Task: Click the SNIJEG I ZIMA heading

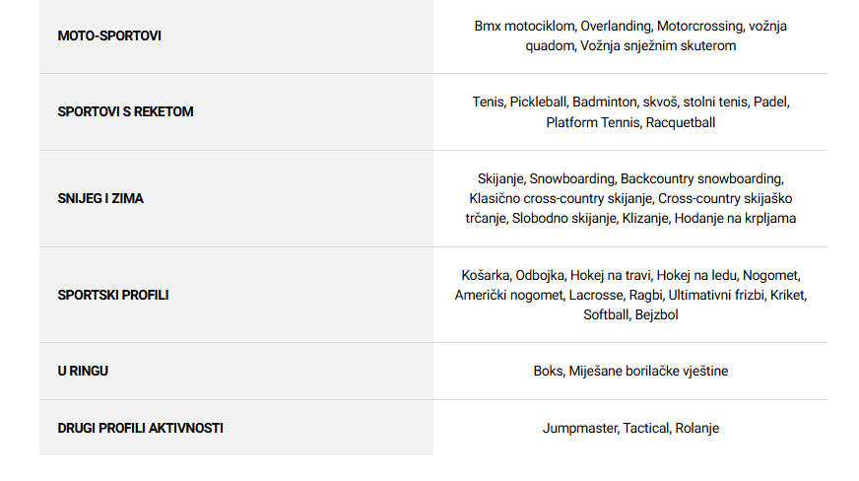Action: tap(100, 198)
